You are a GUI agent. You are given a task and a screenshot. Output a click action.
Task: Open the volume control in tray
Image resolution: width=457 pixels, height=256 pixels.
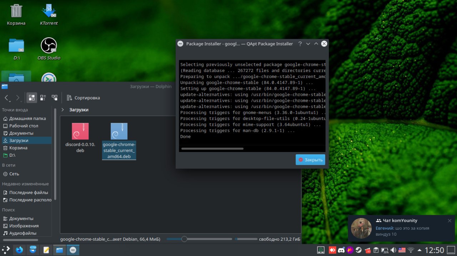(393, 250)
